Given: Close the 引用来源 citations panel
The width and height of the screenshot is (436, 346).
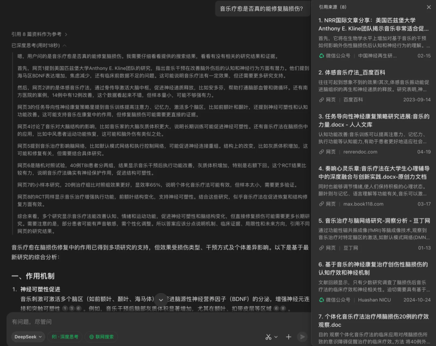Looking at the screenshot, I should 429,7.
